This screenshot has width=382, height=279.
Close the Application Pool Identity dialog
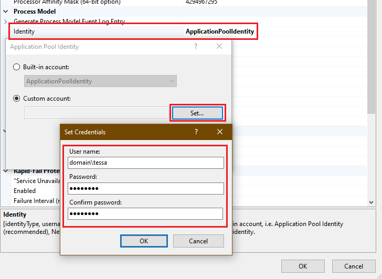tap(219, 46)
